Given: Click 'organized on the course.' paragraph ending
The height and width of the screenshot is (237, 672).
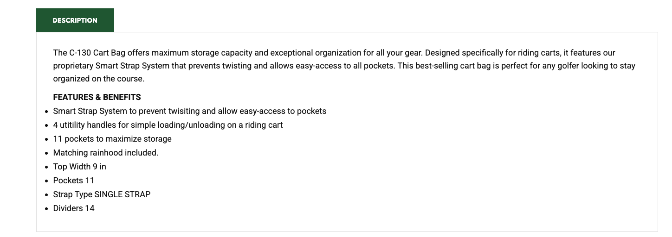Looking at the screenshot, I should coord(99,79).
